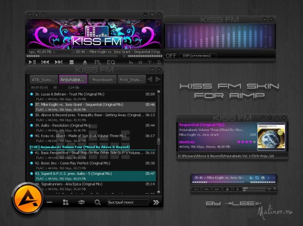Toggle the repeat icon in mini player
The height and width of the screenshot is (226, 303).
tap(257, 177)
